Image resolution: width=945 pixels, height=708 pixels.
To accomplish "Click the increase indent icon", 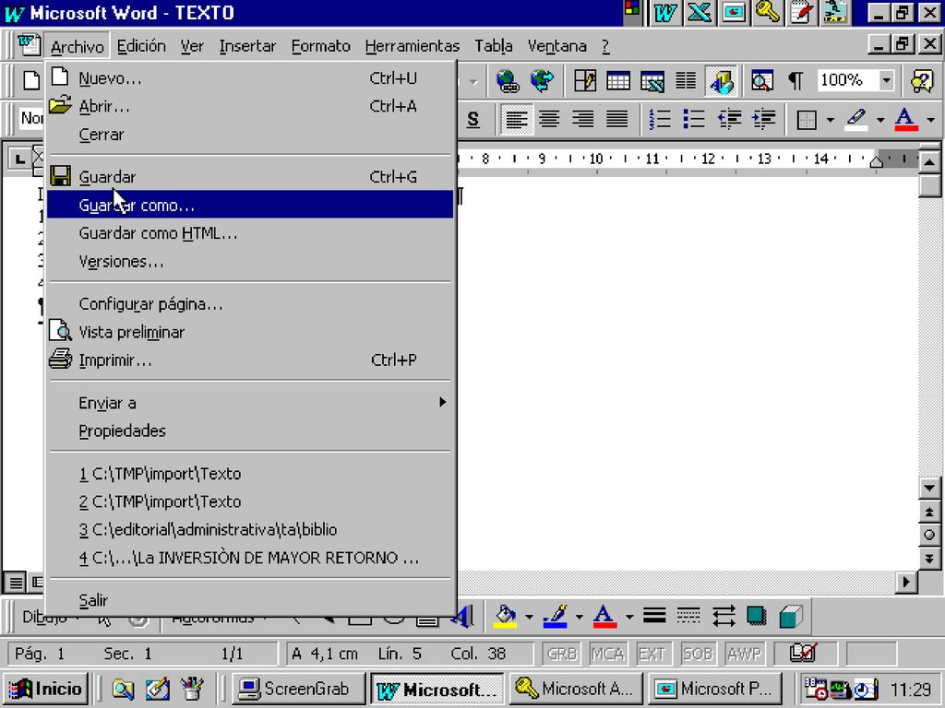I will point(763,119).
